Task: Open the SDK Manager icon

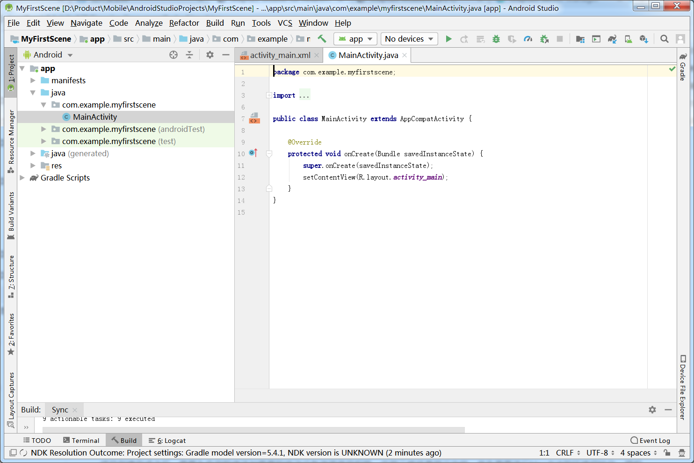Action: pos(644,39)
